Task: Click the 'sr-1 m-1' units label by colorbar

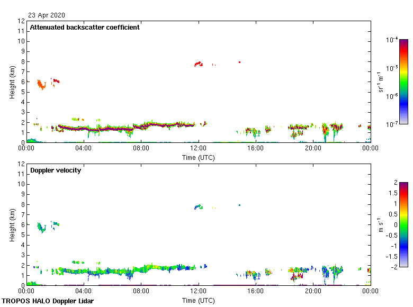Action: [381, 82]
